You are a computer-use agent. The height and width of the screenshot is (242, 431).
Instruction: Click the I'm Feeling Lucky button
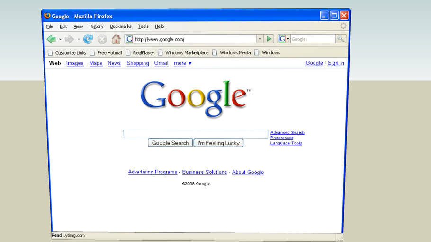pos(218,143)
